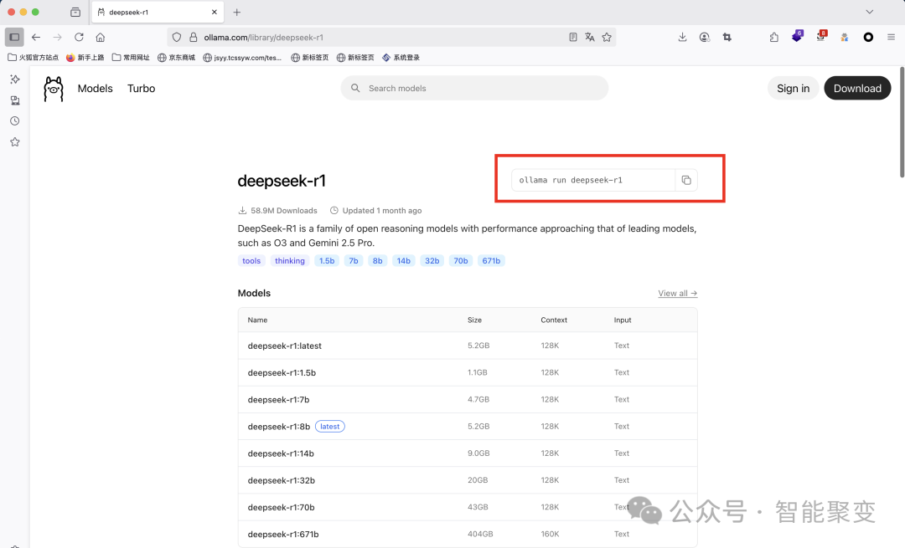Screen dimensions: 905x548
Task: Select the 14b size tag
Action: [x=403, y=261]
